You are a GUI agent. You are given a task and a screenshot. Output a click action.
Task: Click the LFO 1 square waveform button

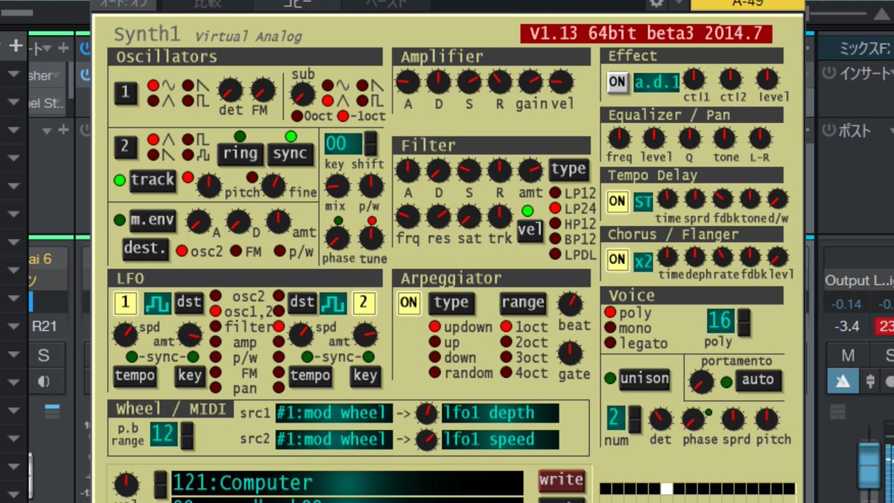(x=158, y=303)
